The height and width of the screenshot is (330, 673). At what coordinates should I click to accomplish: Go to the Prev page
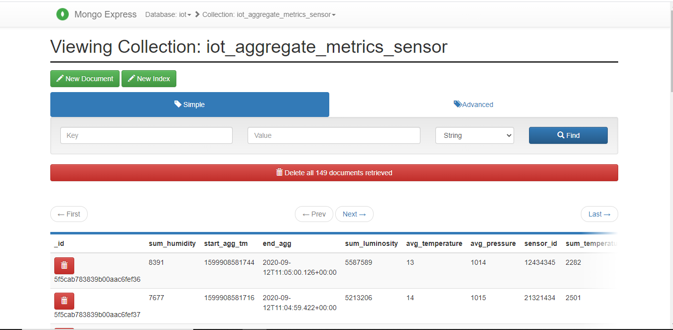click(x=314, y=214)
